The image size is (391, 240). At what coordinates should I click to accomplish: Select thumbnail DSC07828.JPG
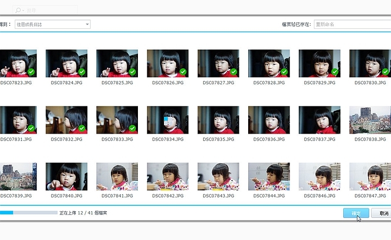[269, 64]
